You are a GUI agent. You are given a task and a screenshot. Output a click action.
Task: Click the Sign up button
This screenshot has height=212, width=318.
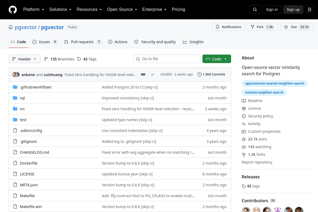[293, 10]
